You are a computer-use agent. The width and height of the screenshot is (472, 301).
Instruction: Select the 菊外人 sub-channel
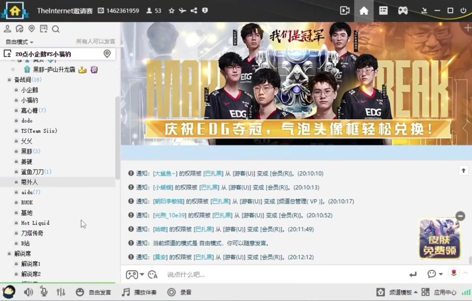coord(29,182)
